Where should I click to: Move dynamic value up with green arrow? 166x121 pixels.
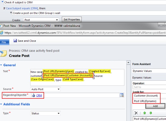(x=145, y=113)
